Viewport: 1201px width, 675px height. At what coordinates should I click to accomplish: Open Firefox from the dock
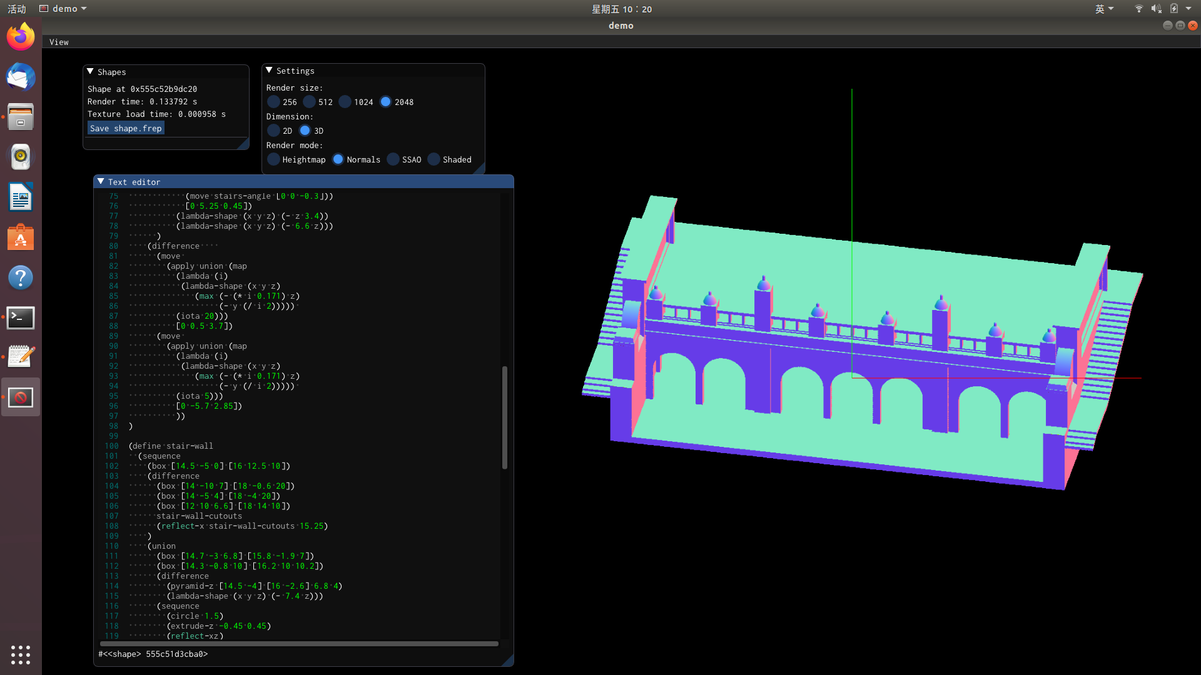click(x=21, y=37)
